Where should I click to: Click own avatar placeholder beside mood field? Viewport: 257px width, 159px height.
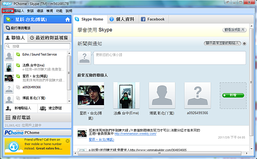[84, 58]
